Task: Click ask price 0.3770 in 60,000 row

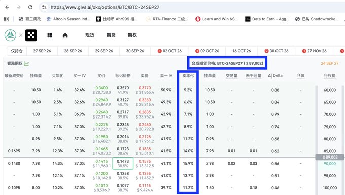Action: pos(145,88)
